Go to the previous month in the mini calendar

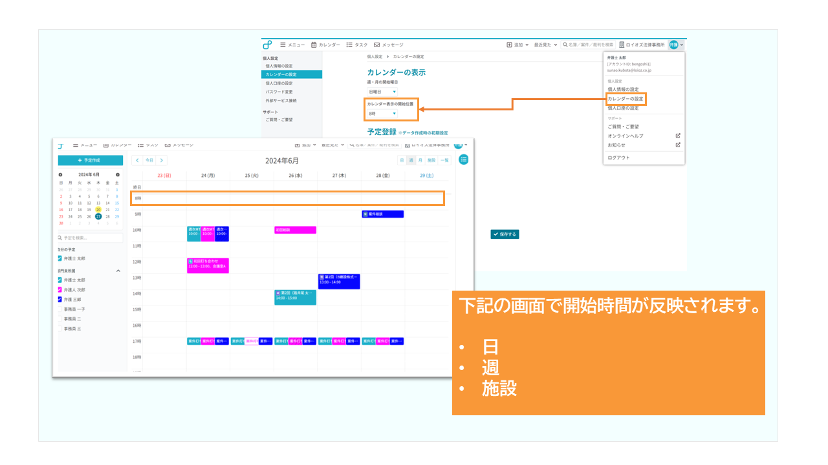pos(61,174)
